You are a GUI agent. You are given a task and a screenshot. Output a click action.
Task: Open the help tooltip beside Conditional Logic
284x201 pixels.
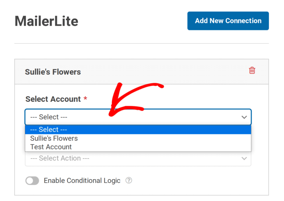[129, 180]
